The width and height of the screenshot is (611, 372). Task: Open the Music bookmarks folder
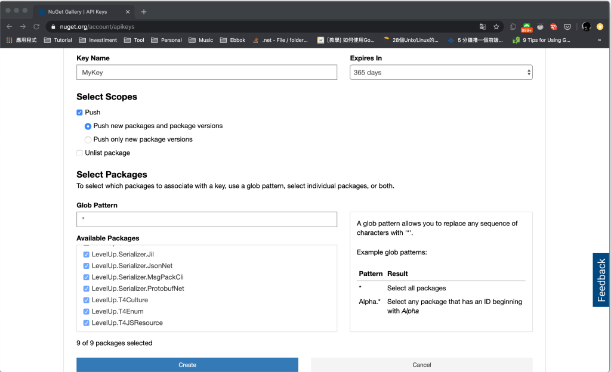200,40
